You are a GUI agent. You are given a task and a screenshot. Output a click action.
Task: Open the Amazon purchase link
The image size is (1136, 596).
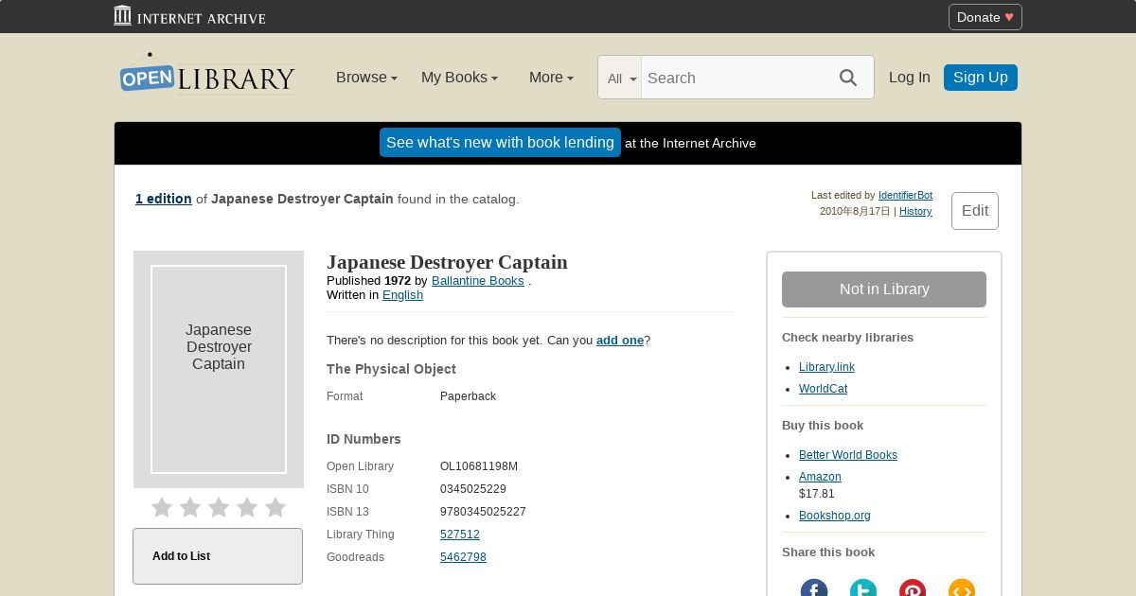820,477
